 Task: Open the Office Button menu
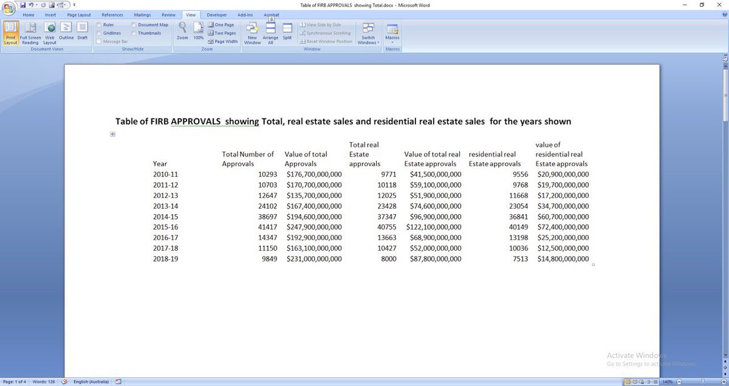point(8,7)
